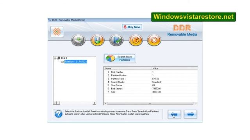
Task: Click the Disk 1 drive icon
Action: coord(59,58)
